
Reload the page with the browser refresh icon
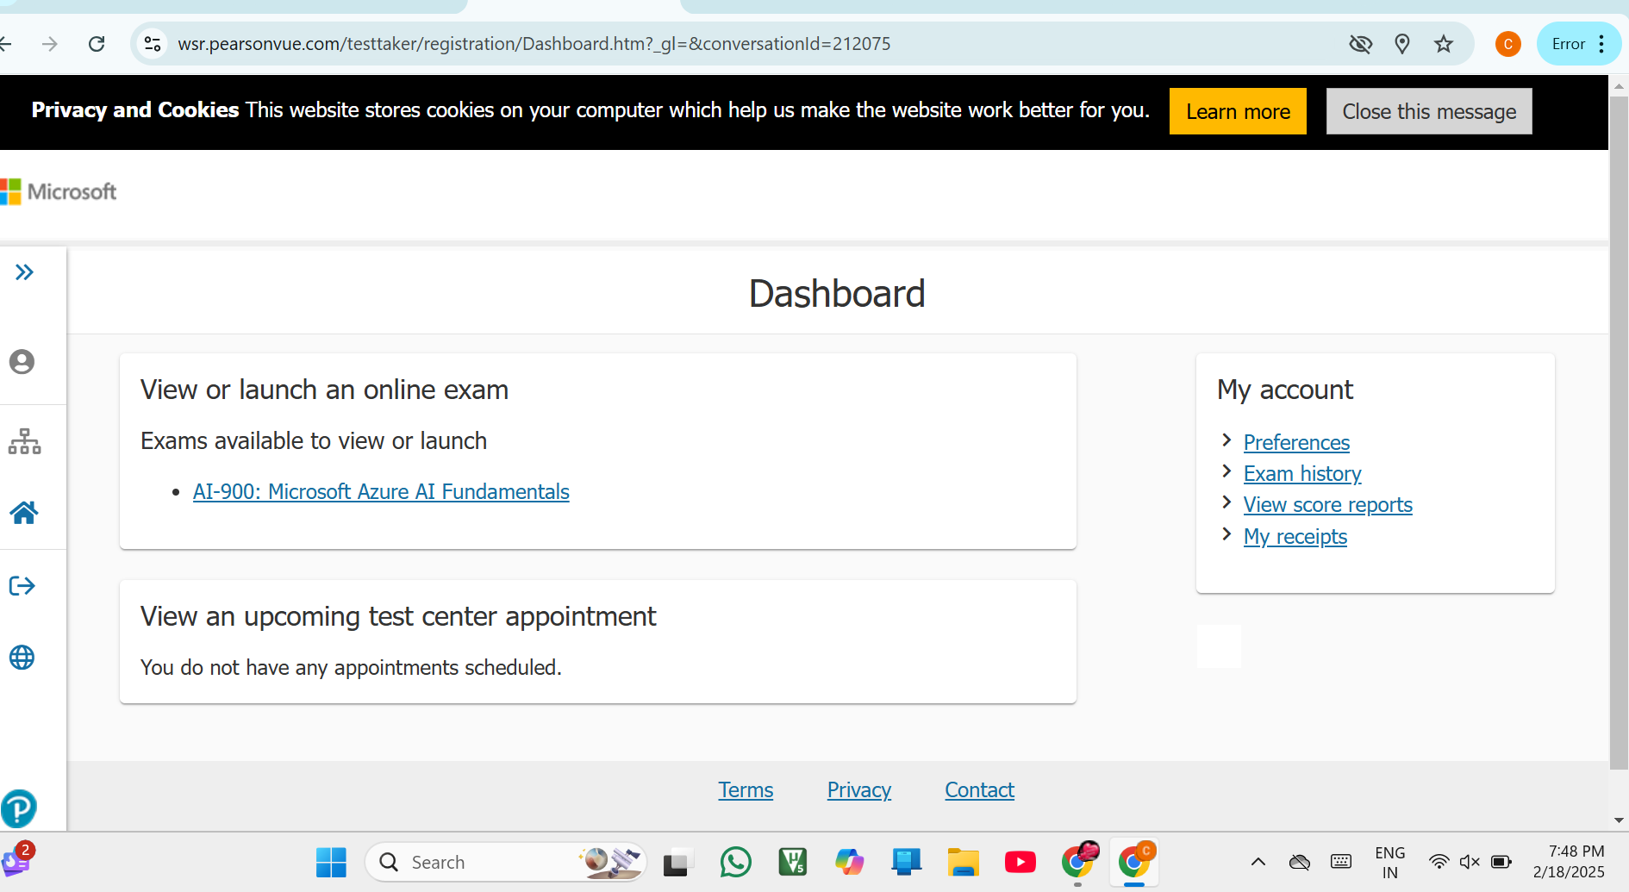click(97, 44)
